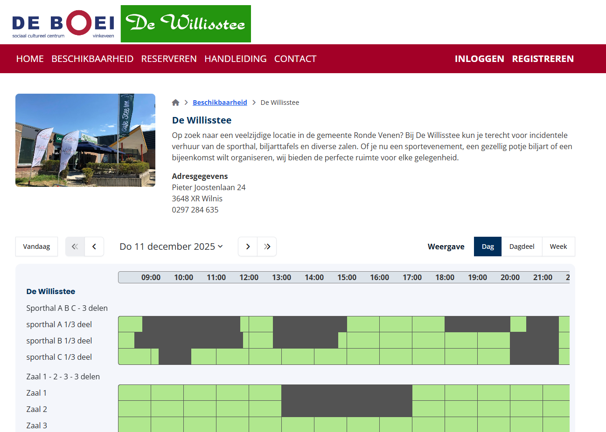Switch to Dagdeel view

click(522, 247)
